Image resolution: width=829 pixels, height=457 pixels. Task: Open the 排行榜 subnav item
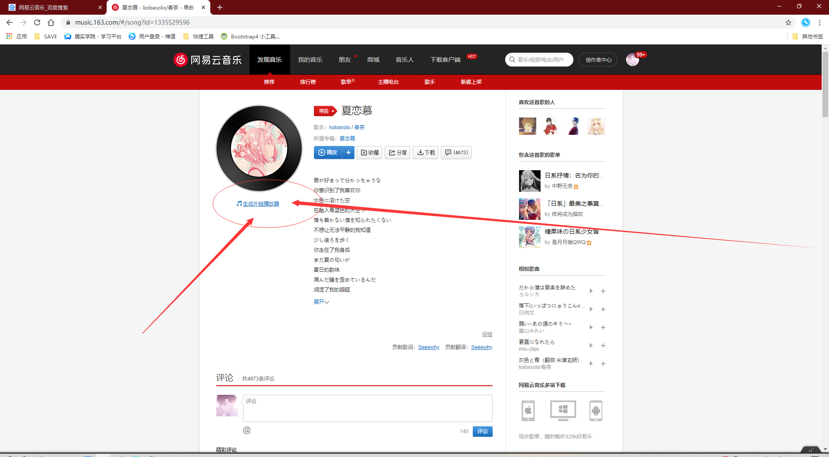308,82
